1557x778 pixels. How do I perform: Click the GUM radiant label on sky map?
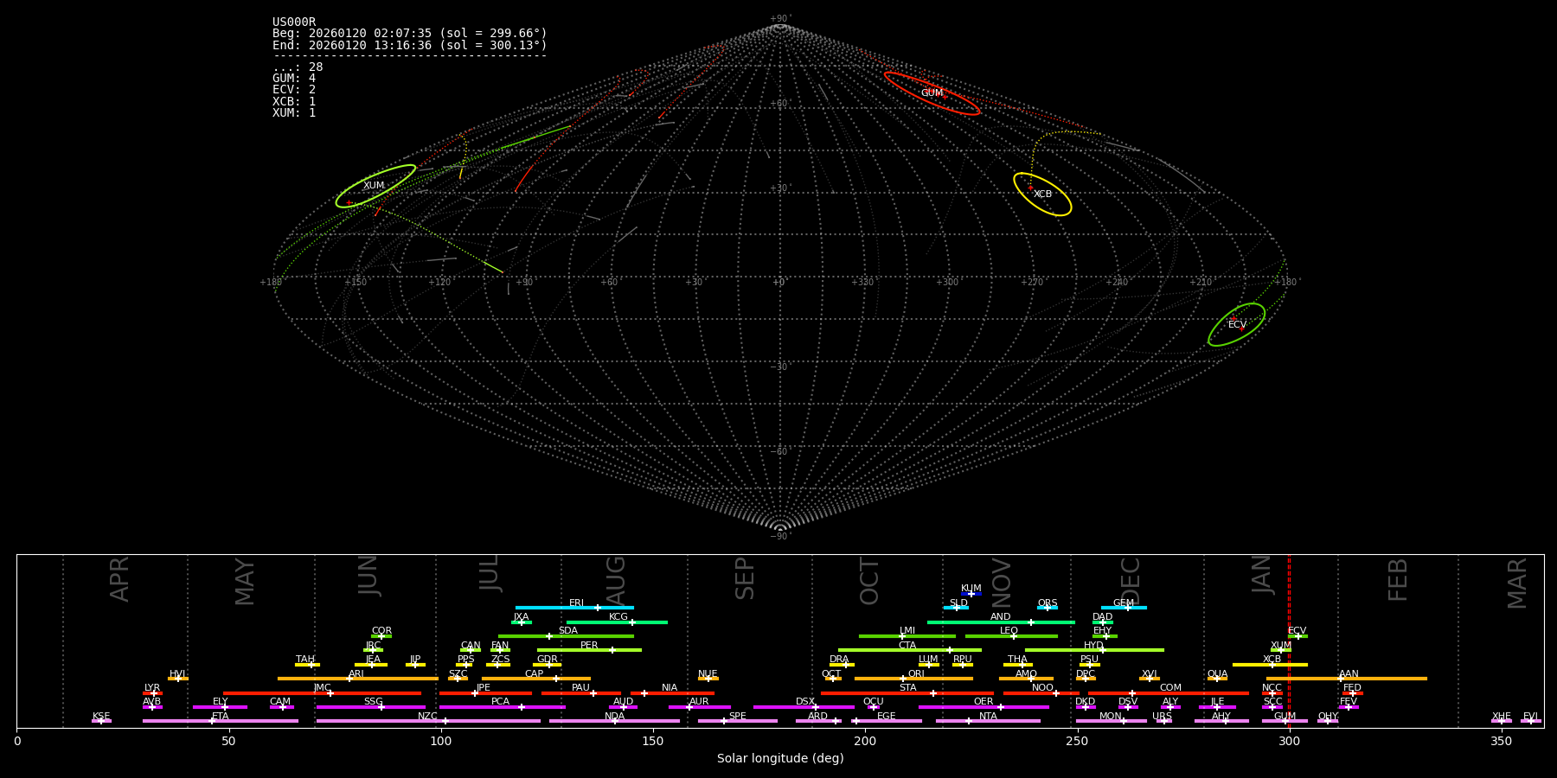coord(932,92)
